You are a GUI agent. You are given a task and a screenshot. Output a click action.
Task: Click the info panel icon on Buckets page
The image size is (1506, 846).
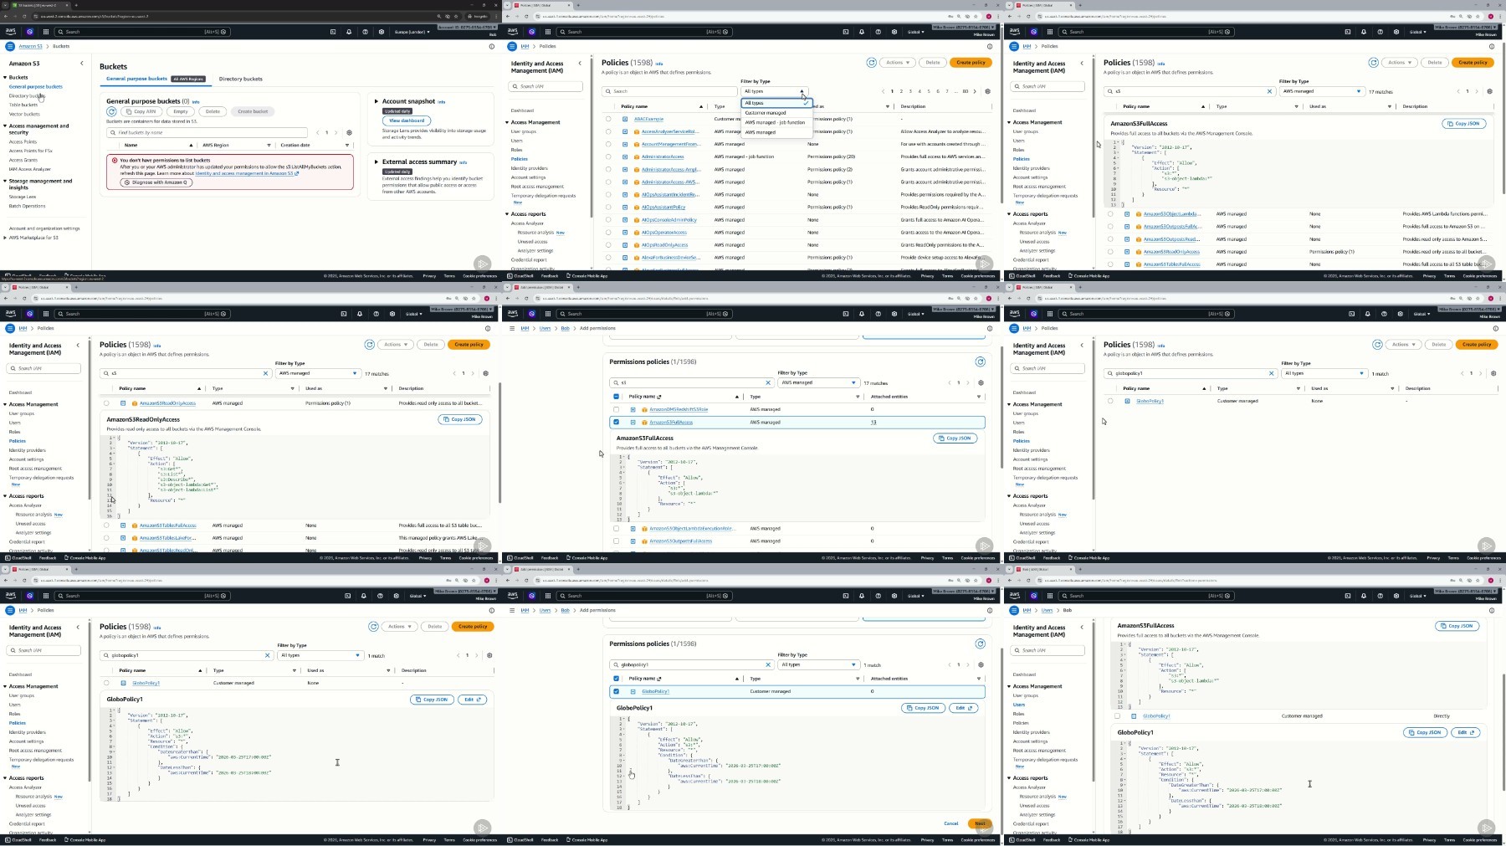pos(491,46)
